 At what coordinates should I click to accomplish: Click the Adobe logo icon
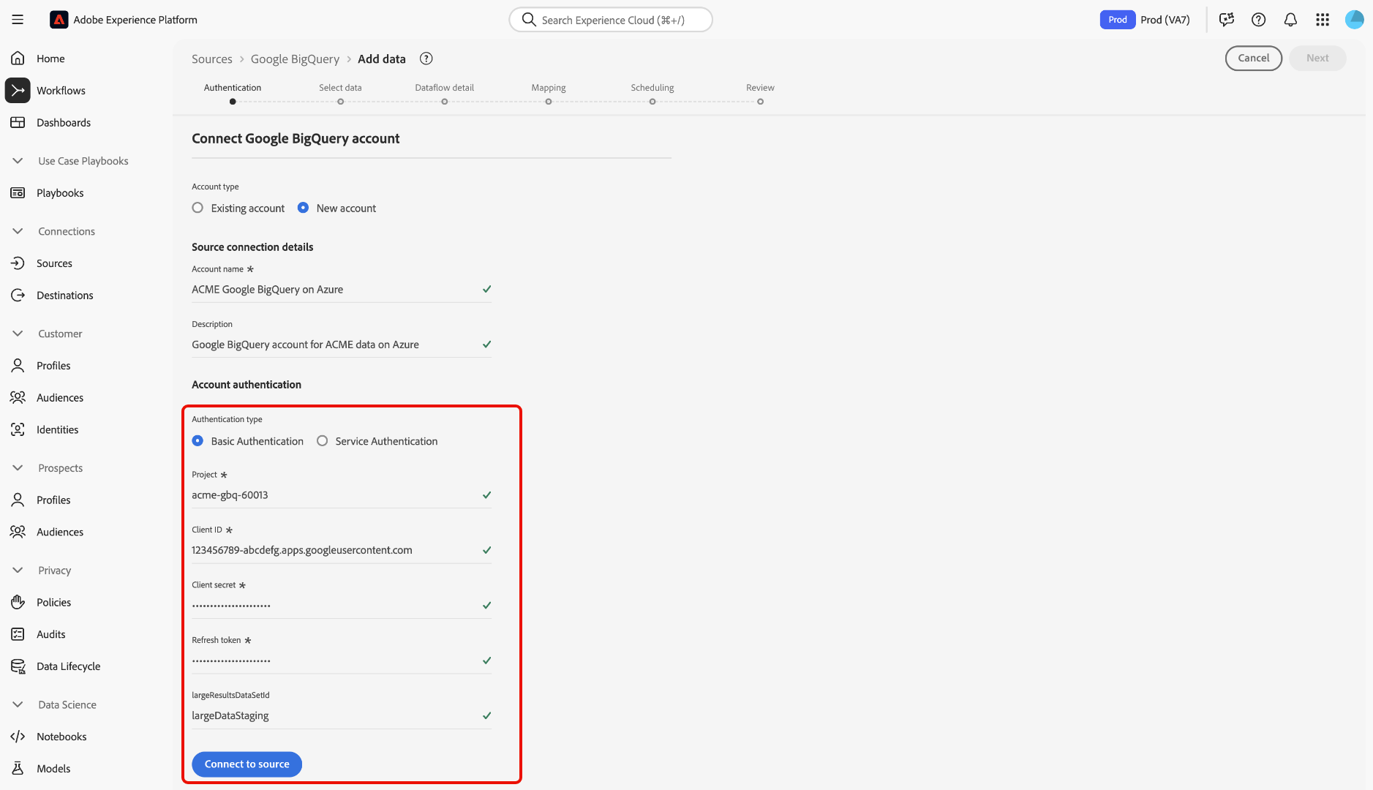(x=59, y=20)
